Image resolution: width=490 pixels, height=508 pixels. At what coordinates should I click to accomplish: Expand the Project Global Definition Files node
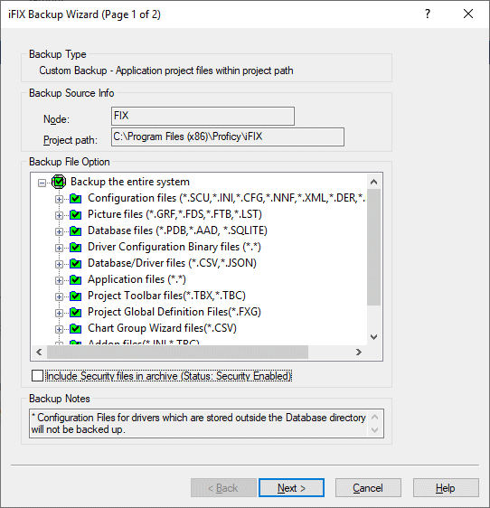59,314
